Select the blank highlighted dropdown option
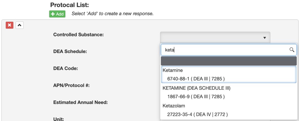 click(229, 61)
